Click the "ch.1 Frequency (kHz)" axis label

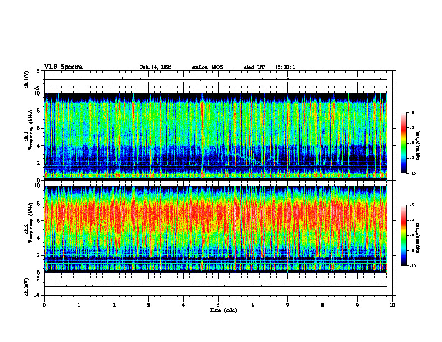coord(29,130)
